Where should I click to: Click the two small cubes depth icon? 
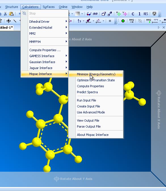(110, 14)
